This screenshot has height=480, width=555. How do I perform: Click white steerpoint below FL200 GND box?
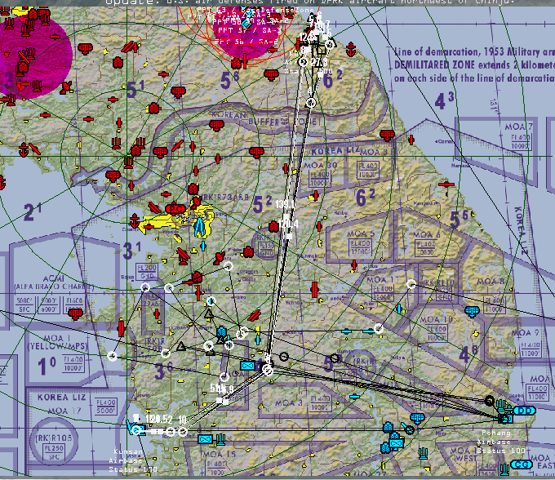click(x=145, y=287)
